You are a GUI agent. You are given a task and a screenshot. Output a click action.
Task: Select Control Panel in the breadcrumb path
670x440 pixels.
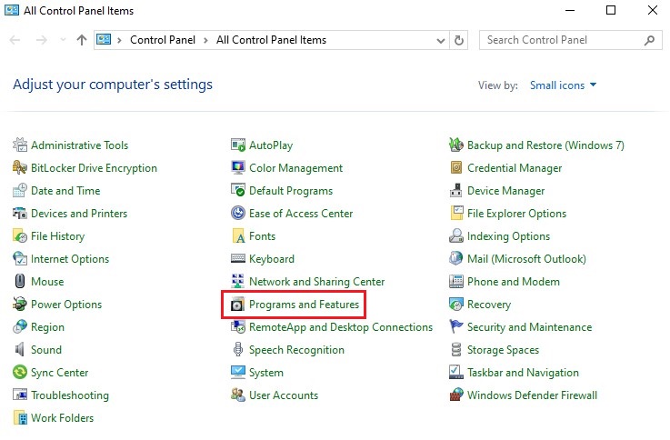click(x=163, y=40)
